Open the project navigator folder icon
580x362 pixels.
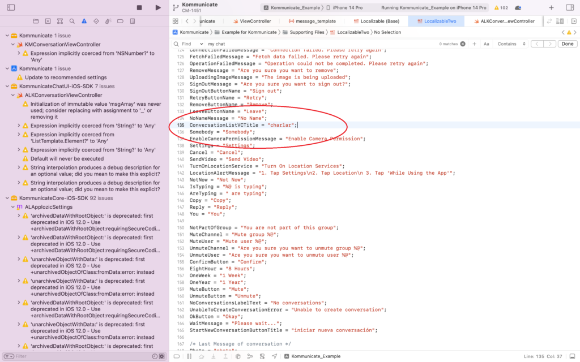click(36, 21)
